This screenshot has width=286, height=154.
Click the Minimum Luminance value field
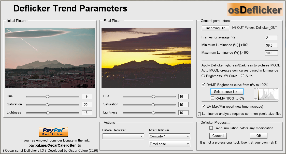(271, 45)
